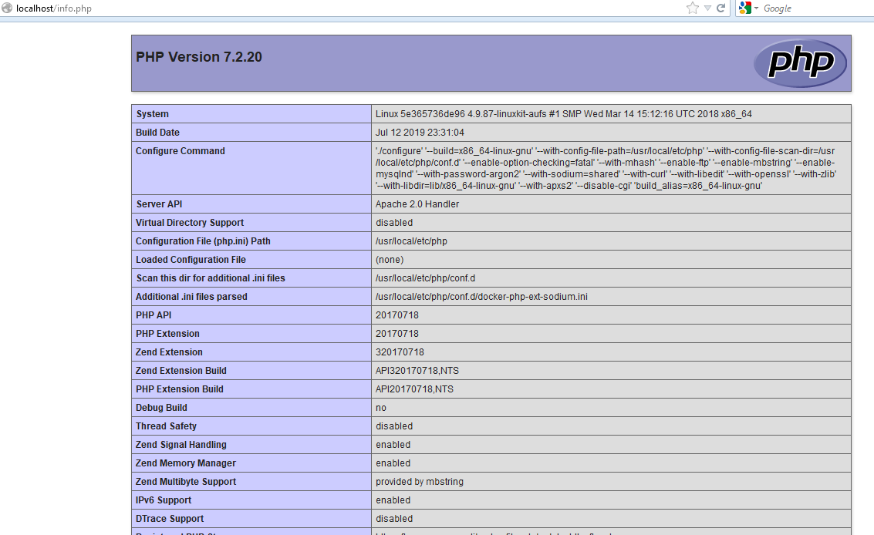Select IPv6 Support enabled value
The height and width of the screenshot is (535, 874).
click(393, 500)
